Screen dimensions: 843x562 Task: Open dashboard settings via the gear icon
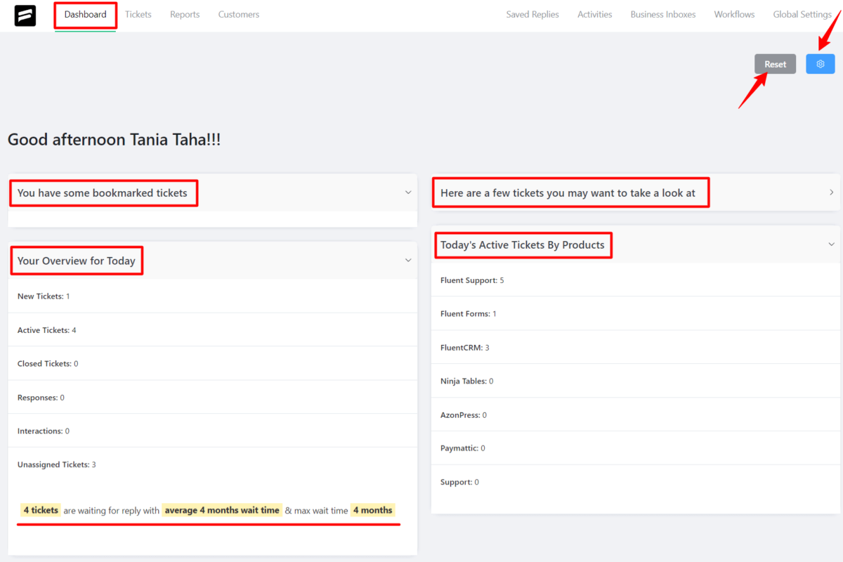click(820, 63)
